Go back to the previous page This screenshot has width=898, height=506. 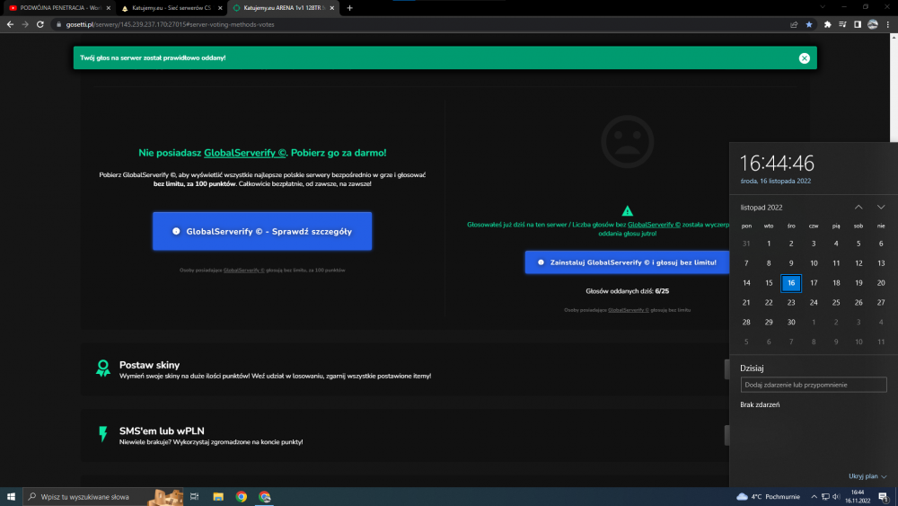10,24
